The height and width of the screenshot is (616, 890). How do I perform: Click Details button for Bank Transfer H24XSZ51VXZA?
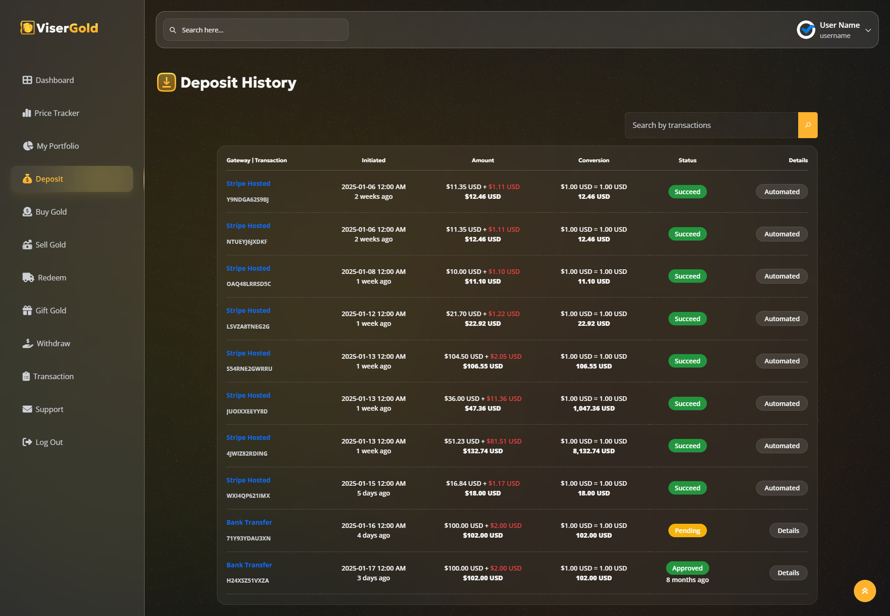pos(787,572)
